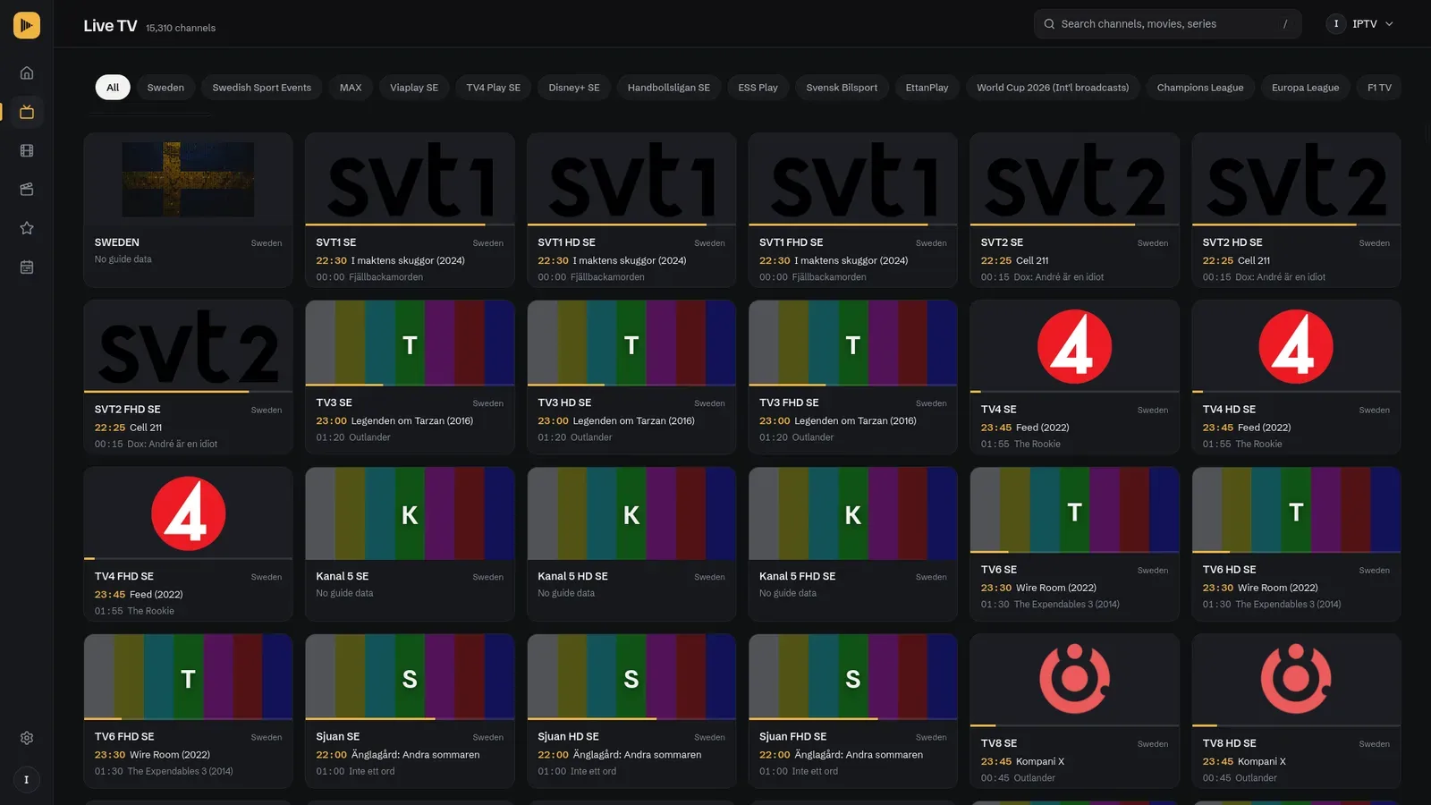Choose the Svensk Bilsport category
This screenshot has height=805, width=1431.
click(842, 88)
